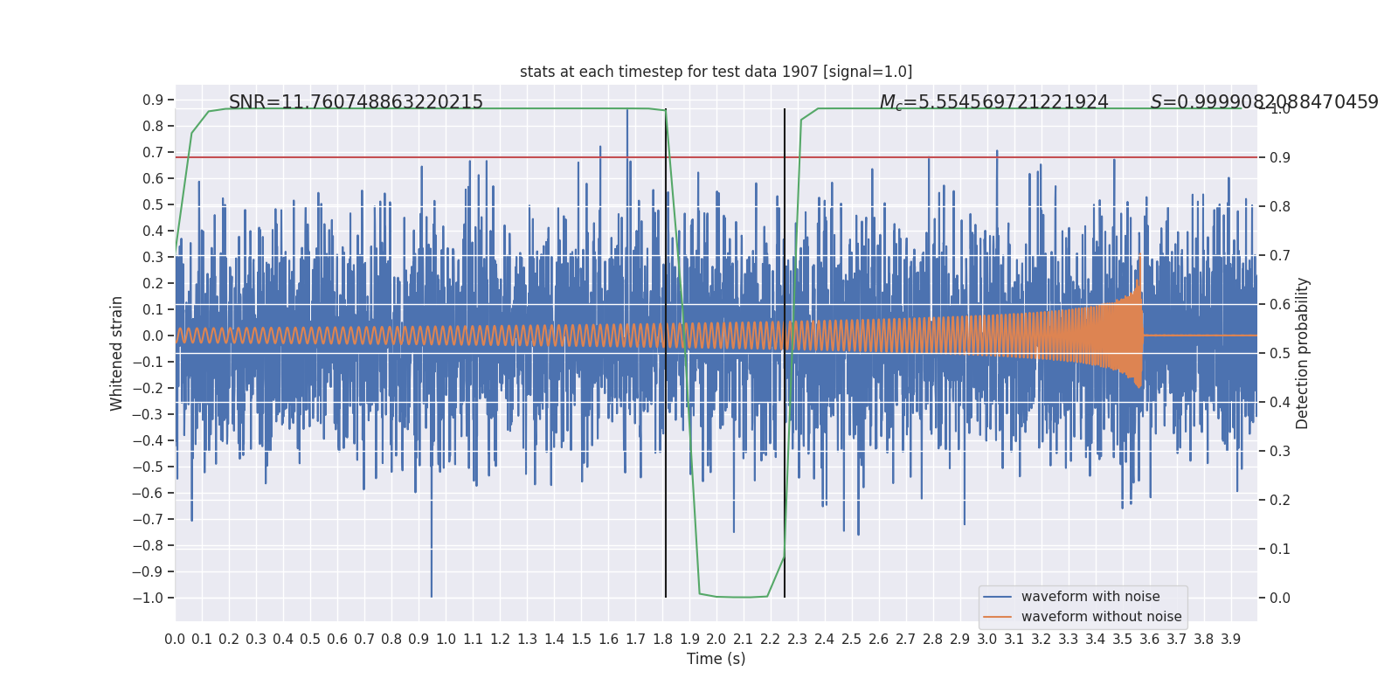Screen dimensions: 1398x699
Task: Click tick label 1.8 on the Time axis
Action: [662, 640]
